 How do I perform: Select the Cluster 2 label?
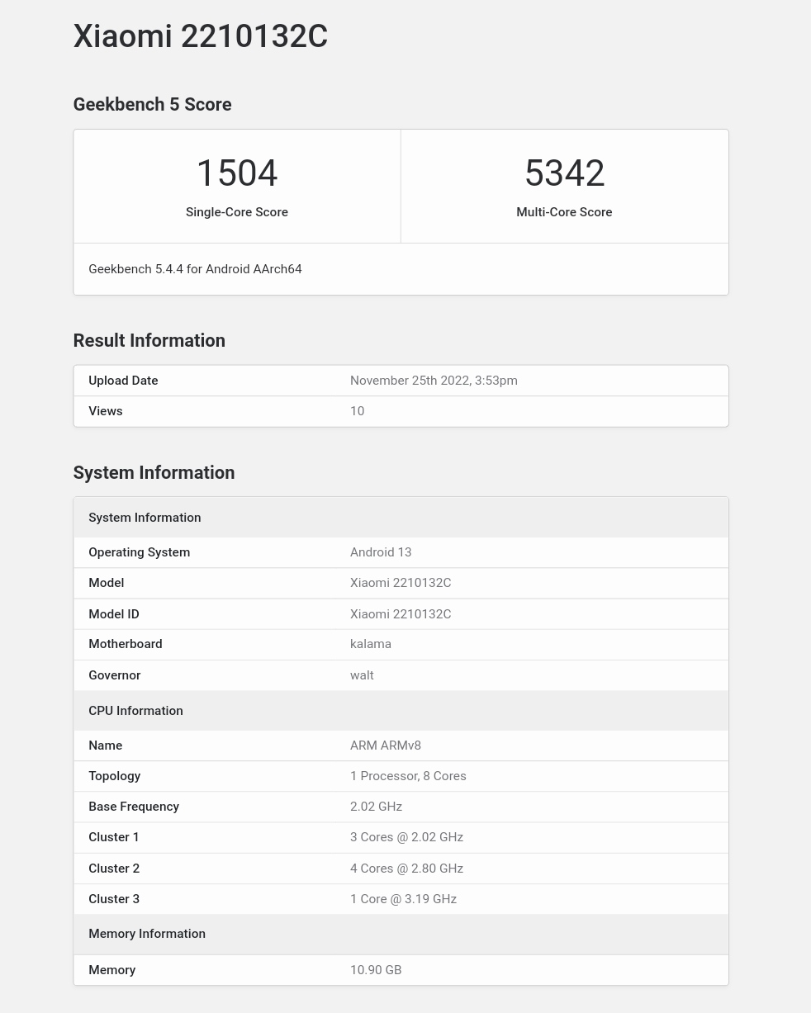114,869
